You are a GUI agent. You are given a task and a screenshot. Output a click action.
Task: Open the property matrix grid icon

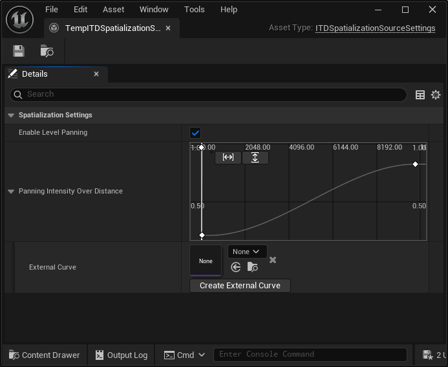tap(420, 95)
